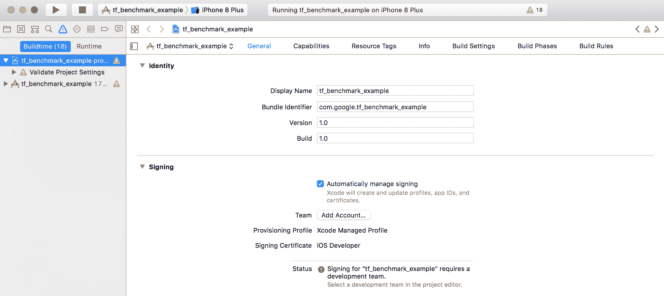Click the signing status error icon
The image size is (664, 296).
coord(321,269)
